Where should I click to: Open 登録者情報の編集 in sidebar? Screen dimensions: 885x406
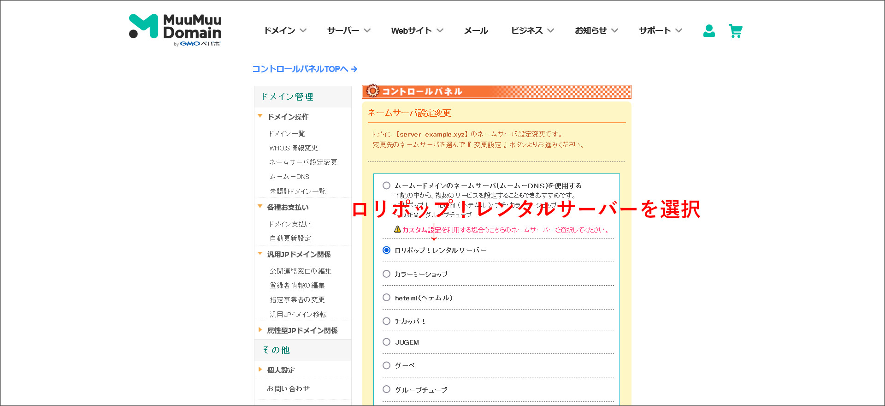[297, 285]
